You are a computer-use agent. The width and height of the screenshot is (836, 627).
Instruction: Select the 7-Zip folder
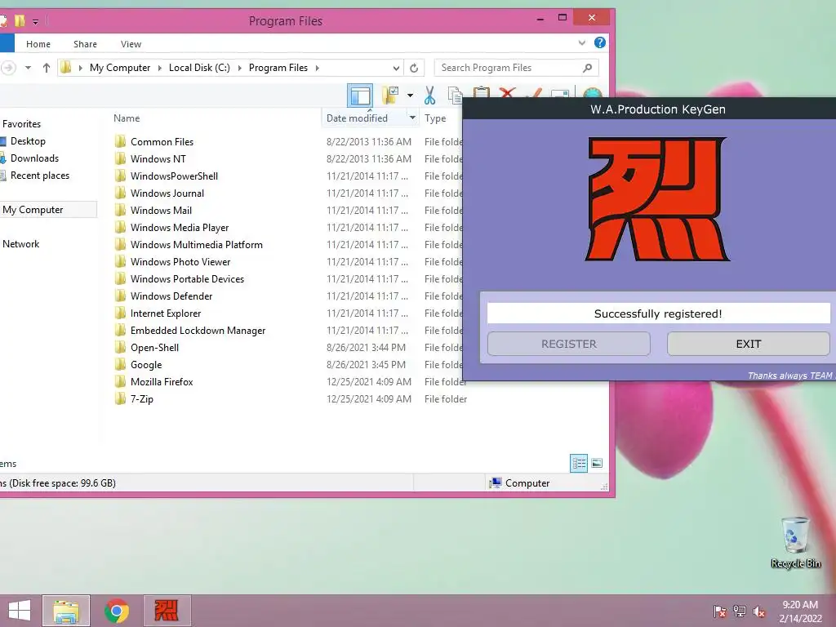pyautogui.click(x=142, y=398)
